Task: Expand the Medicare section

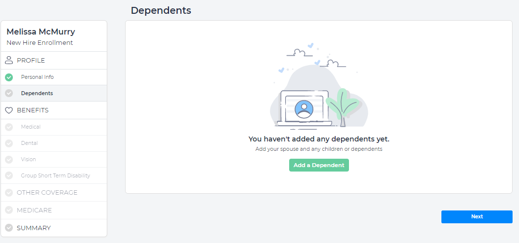Action: [x=34, y=210]
